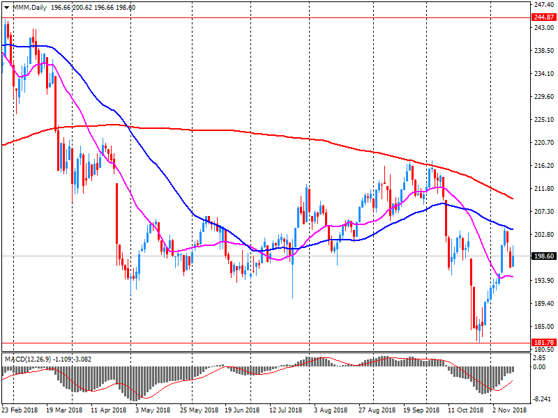Screen dimensions: 558x418
Task: Click the 19 Mar 2018 date label
Action: click(x=64, y=410)
